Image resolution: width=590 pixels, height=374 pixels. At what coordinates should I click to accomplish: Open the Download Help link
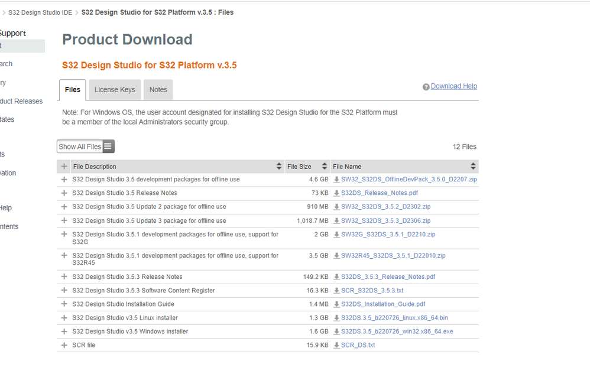tap(454, 86)
